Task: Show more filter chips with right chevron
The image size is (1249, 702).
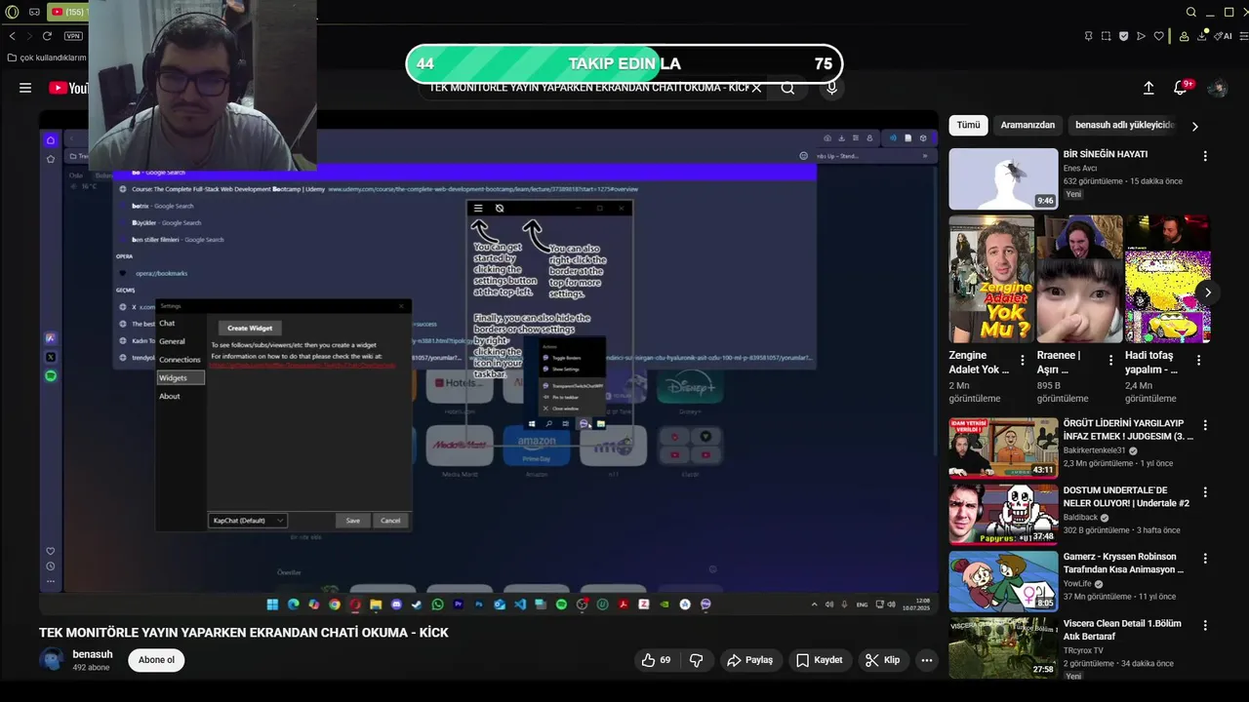Action: click(1194, 126)
